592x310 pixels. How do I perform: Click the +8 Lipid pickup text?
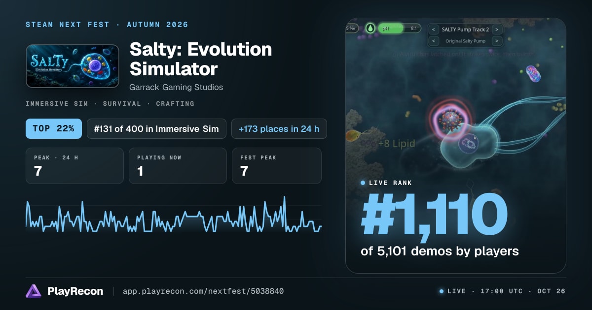[x=396, y=144]
